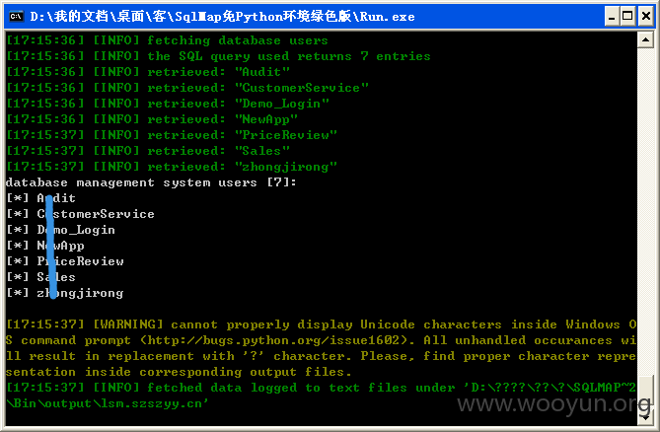
Task: Click the "returns 7 entries" log line
Action: tap(218, 56)
